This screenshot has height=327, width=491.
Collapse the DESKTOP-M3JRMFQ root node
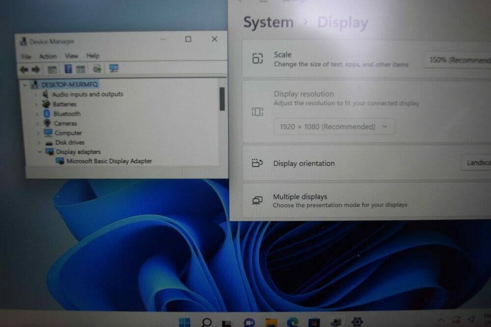pyautogui.click(x=25, y=85)
